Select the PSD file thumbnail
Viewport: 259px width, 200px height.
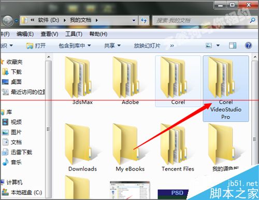click(173, 194)
